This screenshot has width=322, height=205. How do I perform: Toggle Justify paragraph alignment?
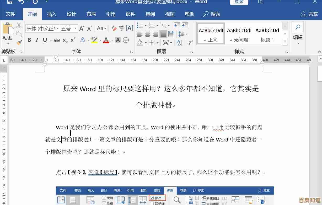click(x=163, y=34)
